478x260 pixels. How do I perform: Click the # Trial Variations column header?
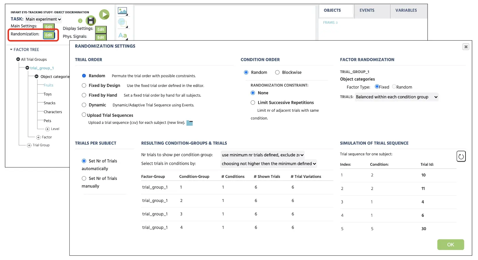point(306,176)
